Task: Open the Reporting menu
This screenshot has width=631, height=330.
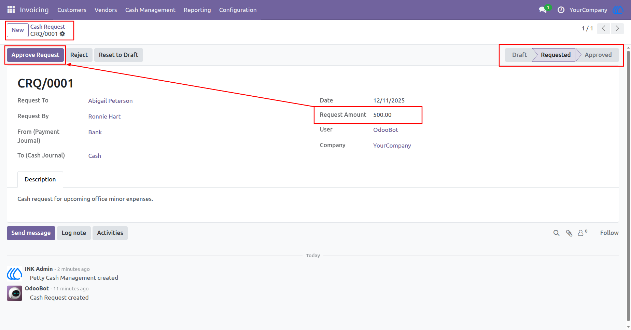Action: 197,10
